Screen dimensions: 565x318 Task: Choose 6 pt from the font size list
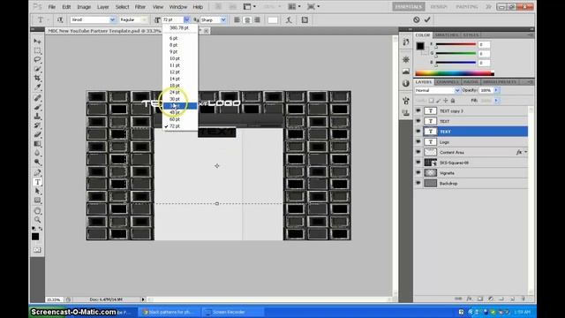pos(174,38)
